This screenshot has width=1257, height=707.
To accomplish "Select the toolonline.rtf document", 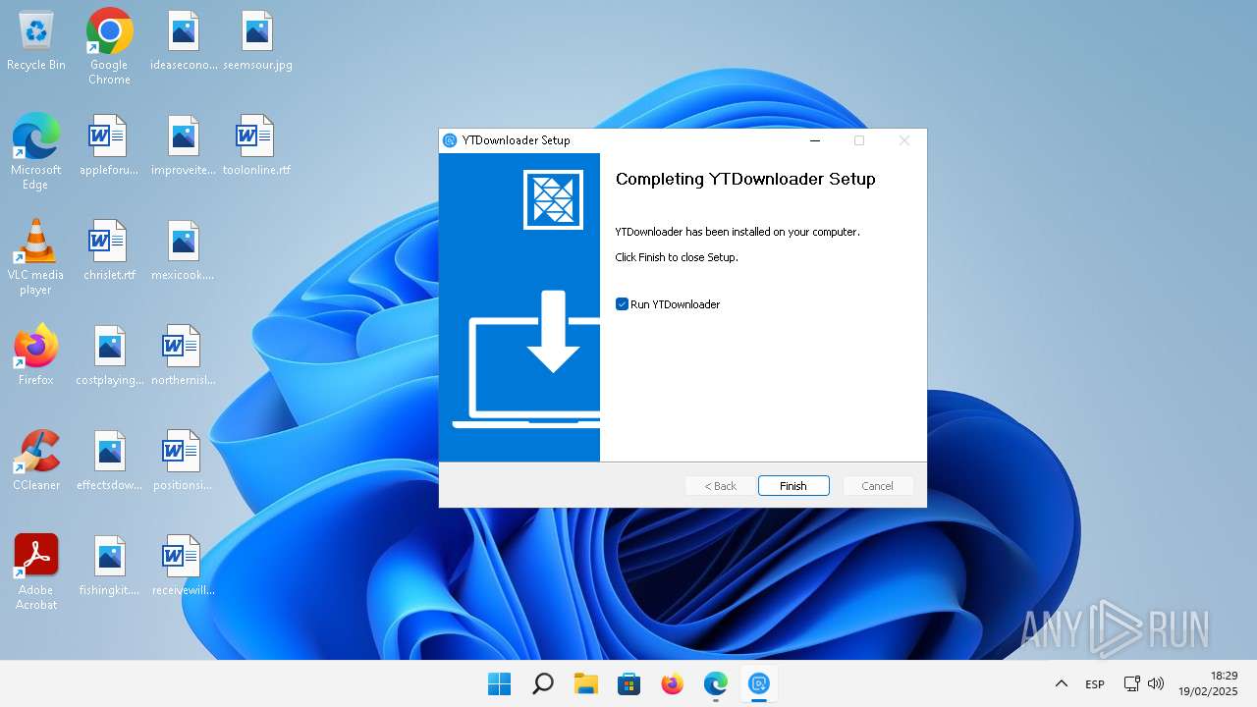I will click(x=257, y=146).
